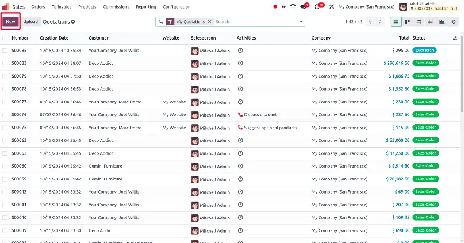Sort by Creation Date column header
Image resolution: width=464 pixels, height=243 pixels.
point(54,38)
